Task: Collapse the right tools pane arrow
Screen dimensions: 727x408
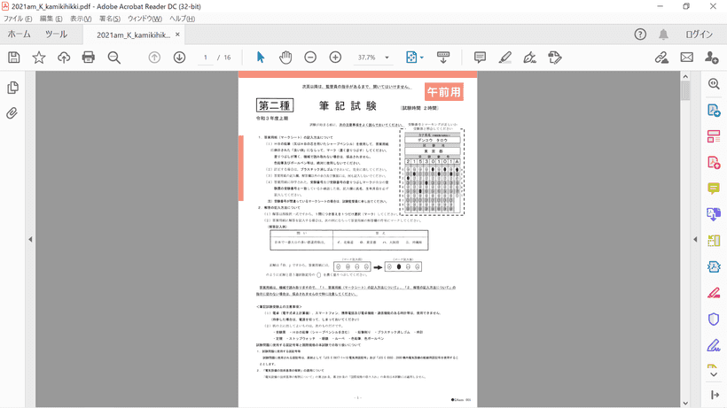Action: click(695, 239)
